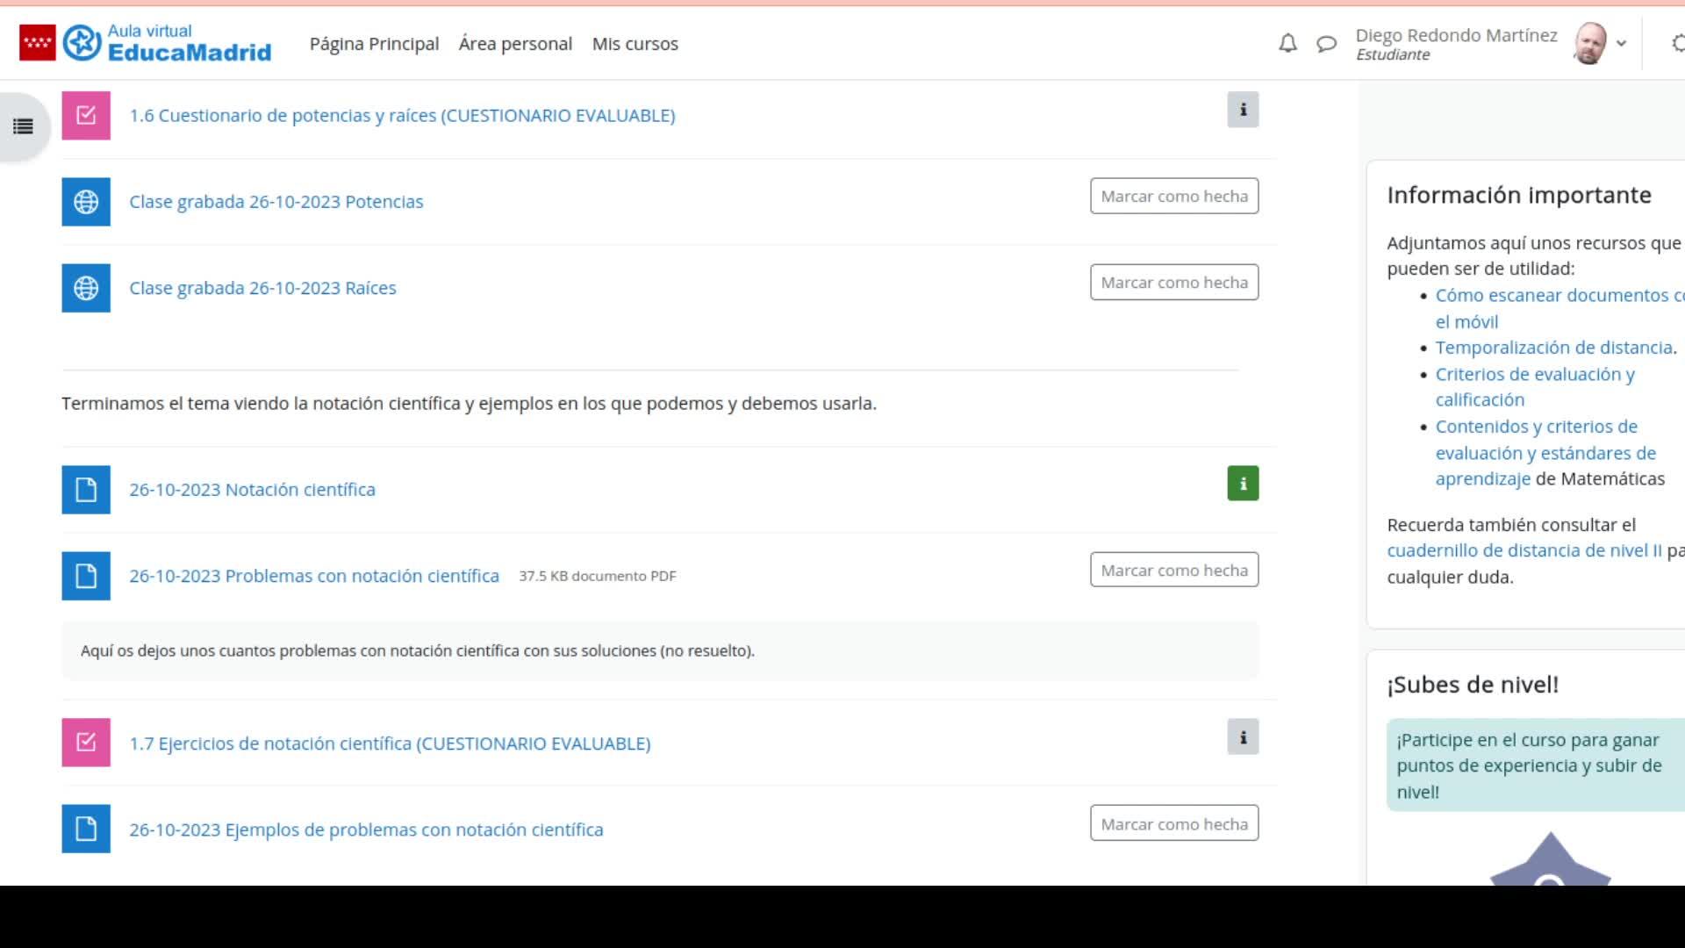Mark Problemas con notación científica as done
1685x948 pixels.
1174,571
